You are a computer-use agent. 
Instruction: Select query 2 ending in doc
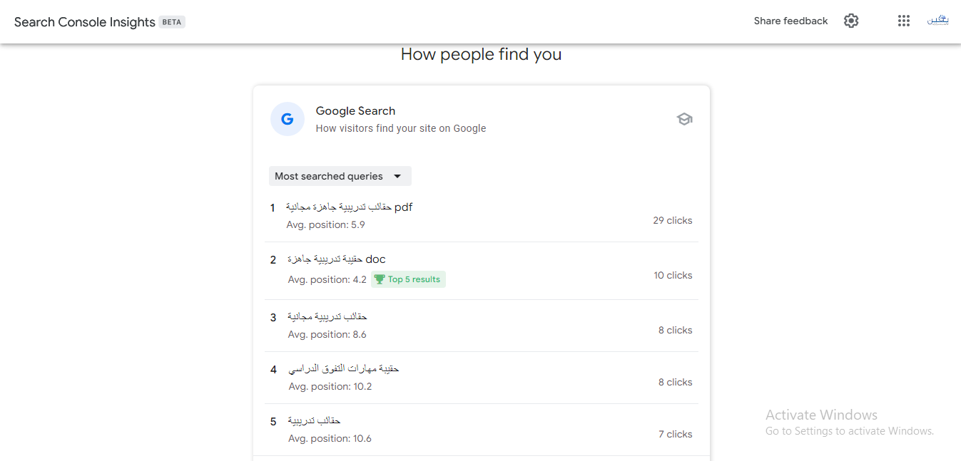click(481, 271)
